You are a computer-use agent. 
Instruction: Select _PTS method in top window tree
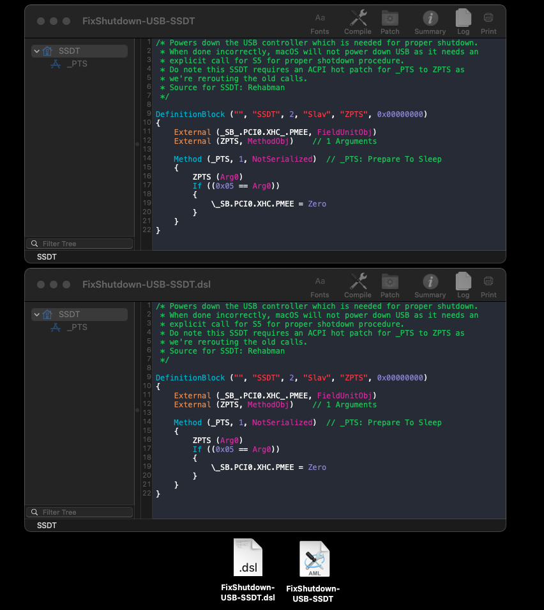(77, 64)
